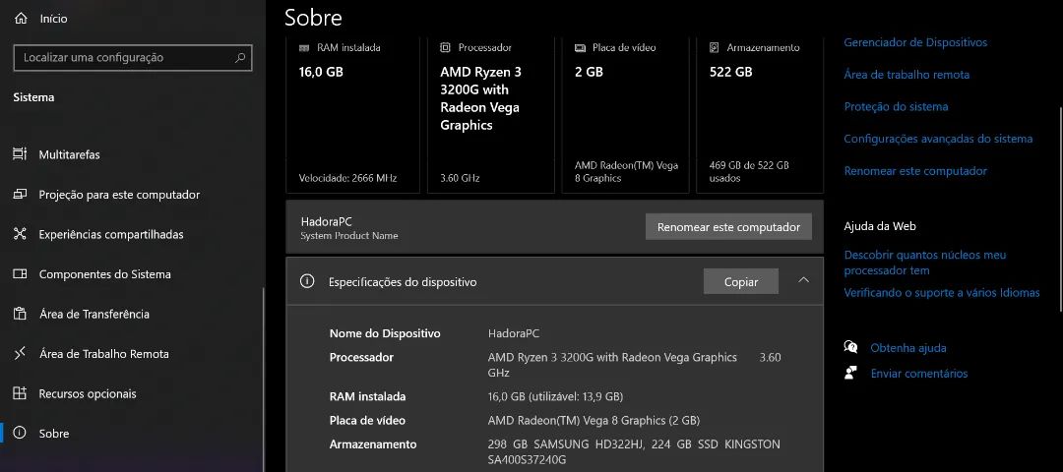1063x472 pixels.
Task: Click the HadoraPC computer name heading
Action: 326,221
